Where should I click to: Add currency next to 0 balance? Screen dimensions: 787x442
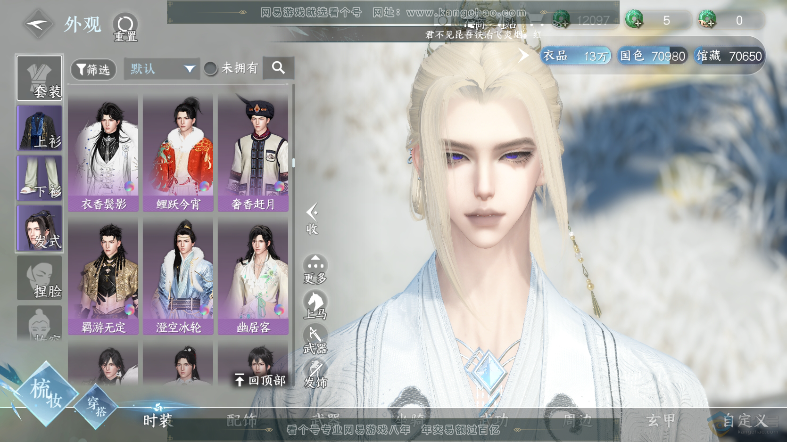(x=707, y=20)
